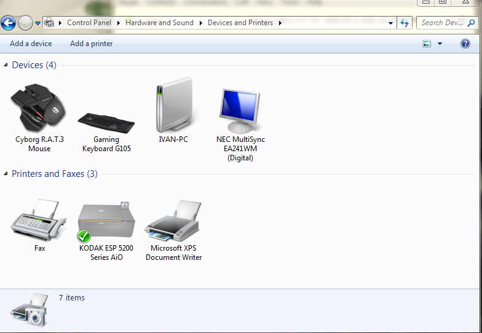482x333 pixels.
Task: Click the KODAK ESP 5200 Series AiO label
Action: tap(106, 253)
